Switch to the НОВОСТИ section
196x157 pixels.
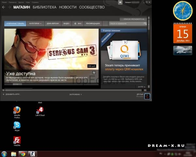pyautogui.click(x=68, y=7)
